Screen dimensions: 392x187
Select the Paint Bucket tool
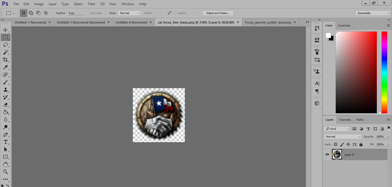(5, 112)
